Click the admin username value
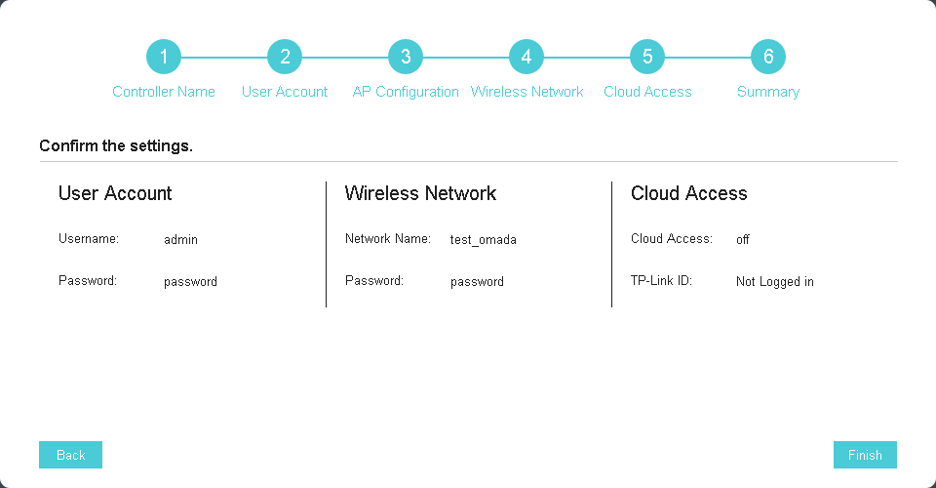This screenshot has width=936, height=488. tap(180, 239)
